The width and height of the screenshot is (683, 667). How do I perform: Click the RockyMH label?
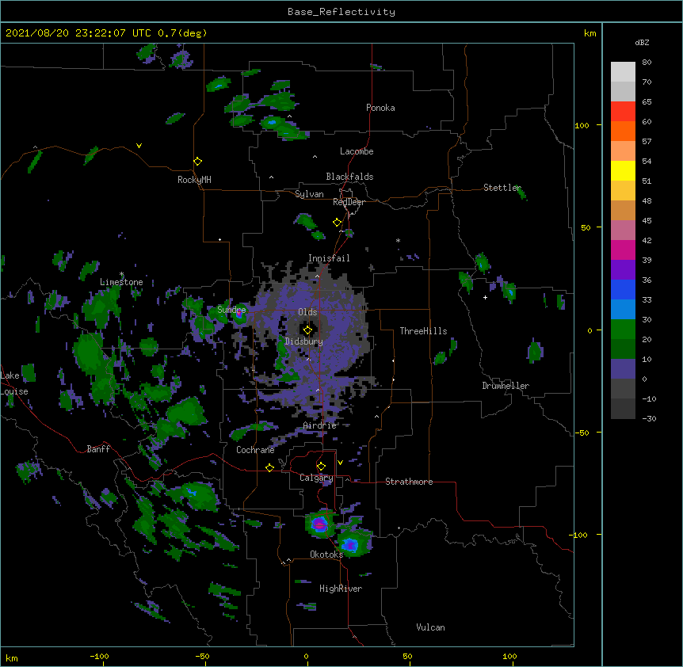pos(194,180)
